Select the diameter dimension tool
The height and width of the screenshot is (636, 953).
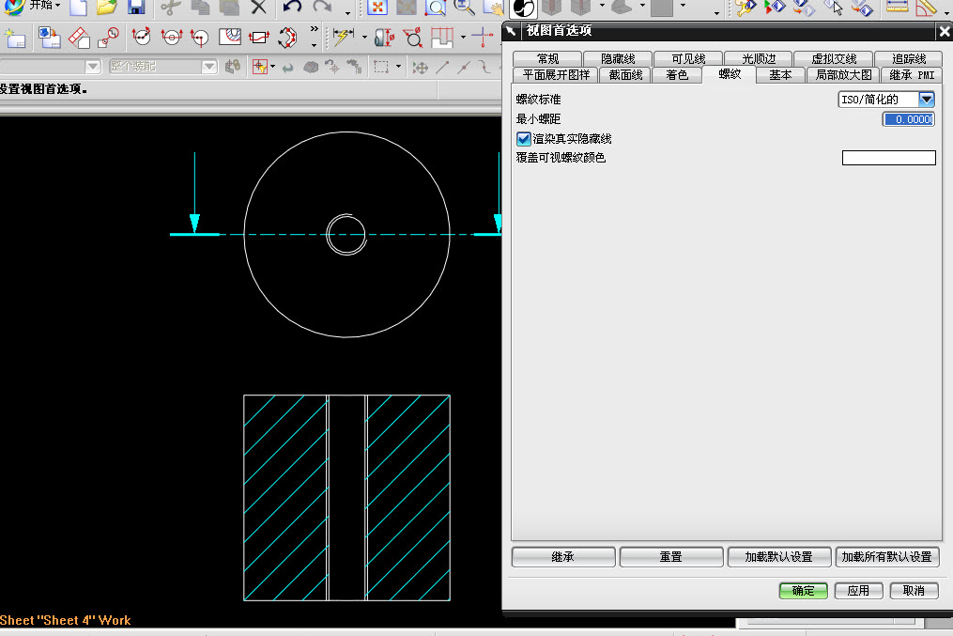click(413, 39)
